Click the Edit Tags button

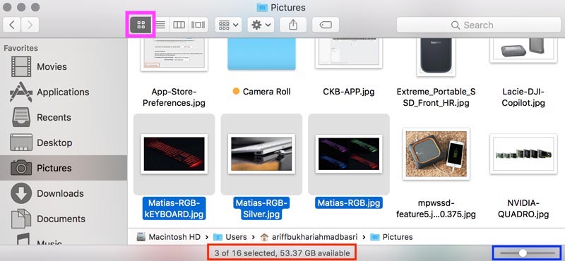pos(326,25)
